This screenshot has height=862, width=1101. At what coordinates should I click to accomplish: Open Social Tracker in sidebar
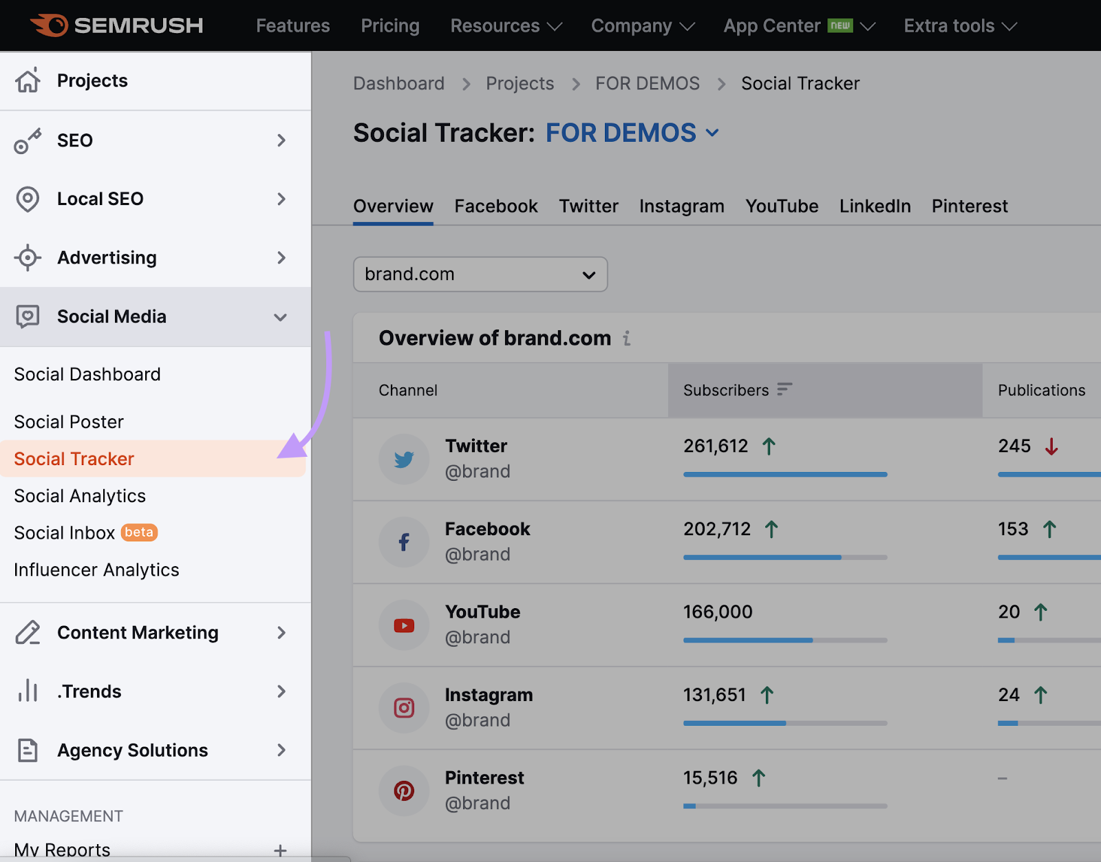153,459
